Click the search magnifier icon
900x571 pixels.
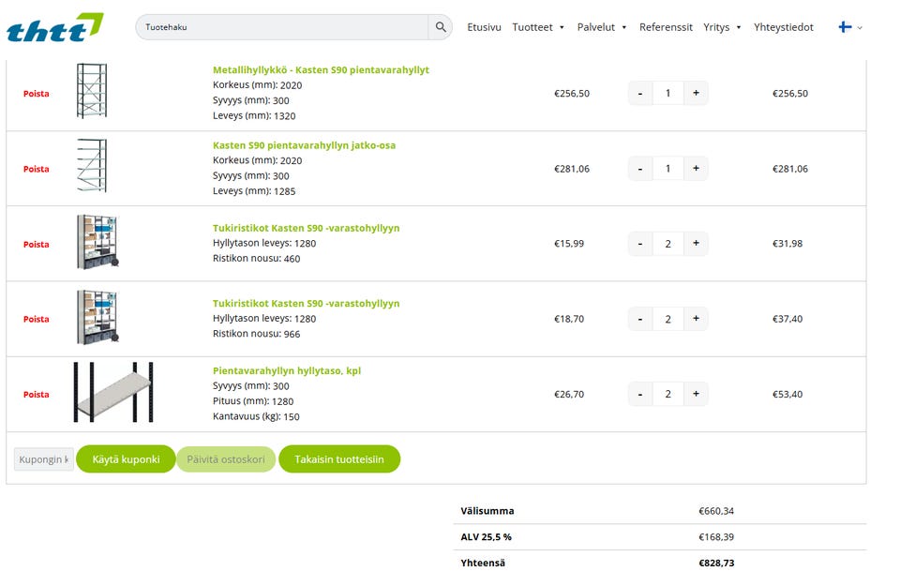tap(441, 27)
